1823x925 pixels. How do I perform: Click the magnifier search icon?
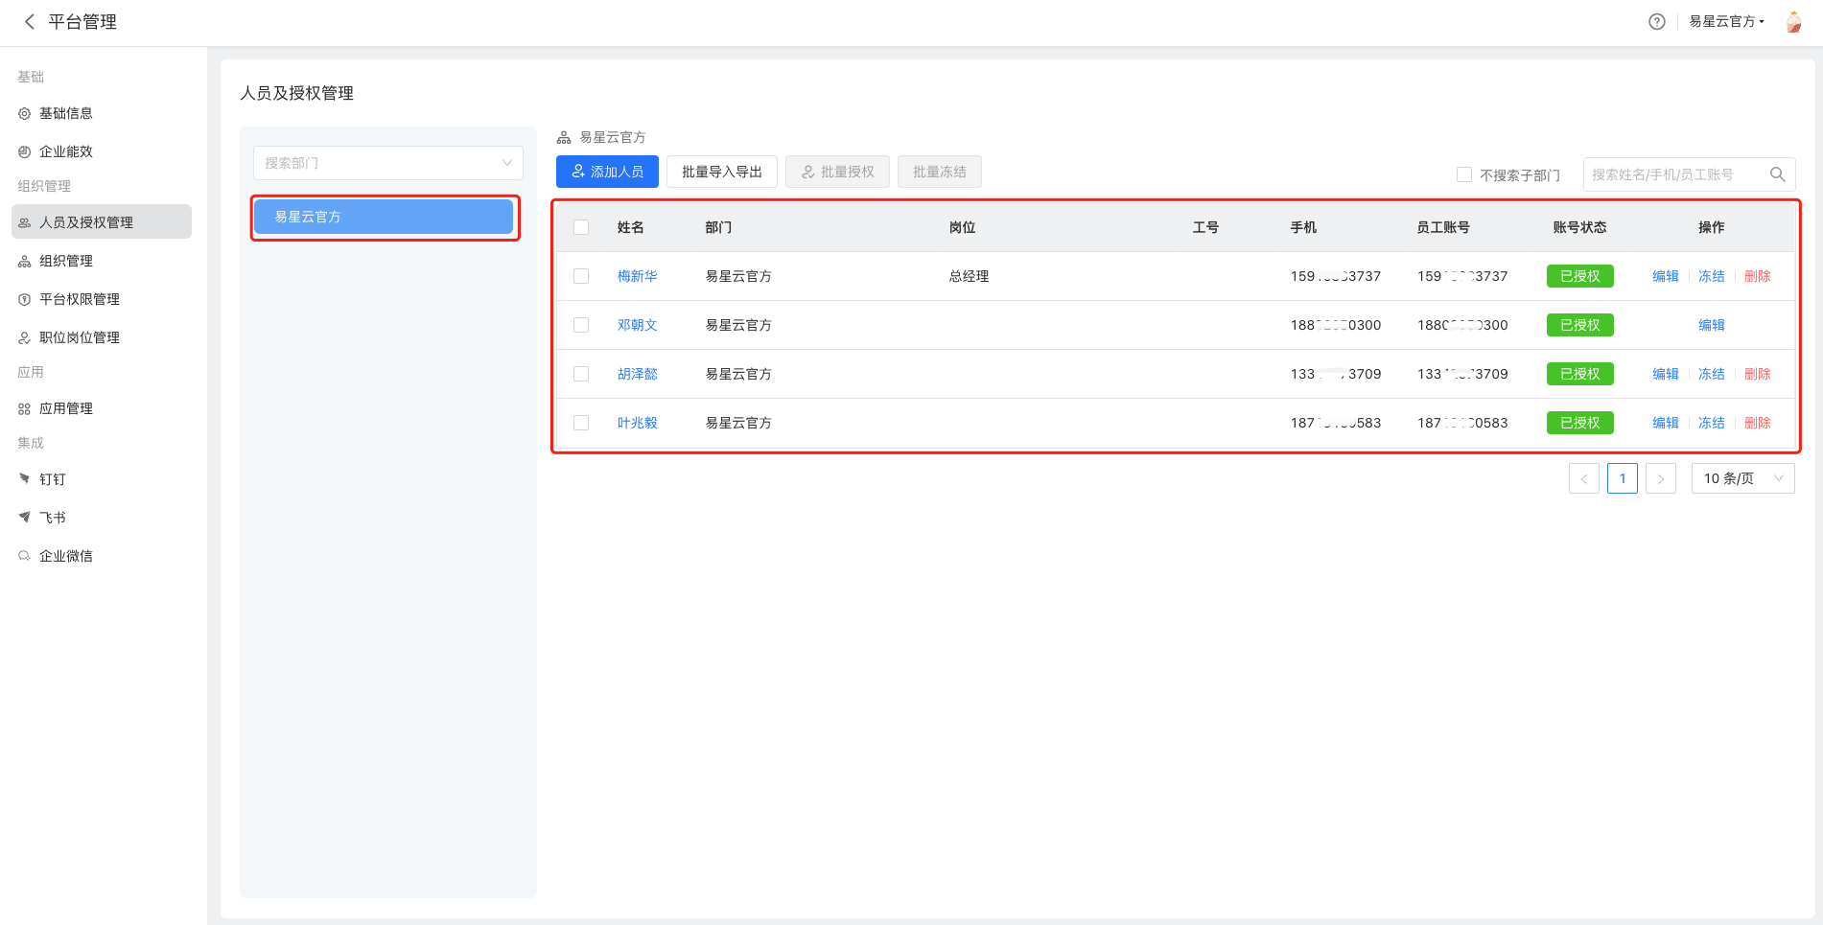(1777, 174)
